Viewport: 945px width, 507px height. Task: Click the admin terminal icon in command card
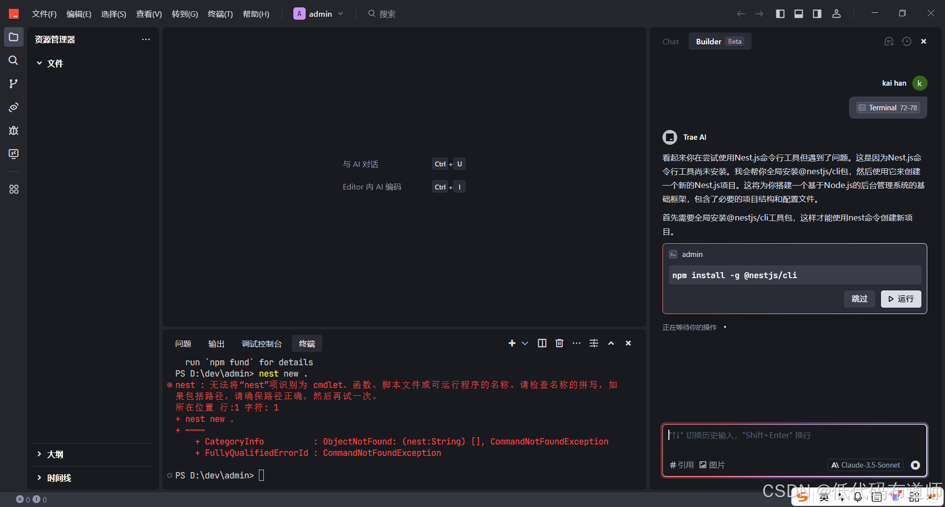click(673, 254)
